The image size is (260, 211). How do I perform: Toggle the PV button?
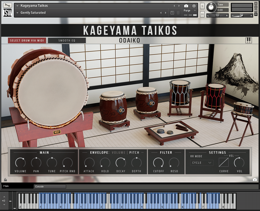coord(256,14)
